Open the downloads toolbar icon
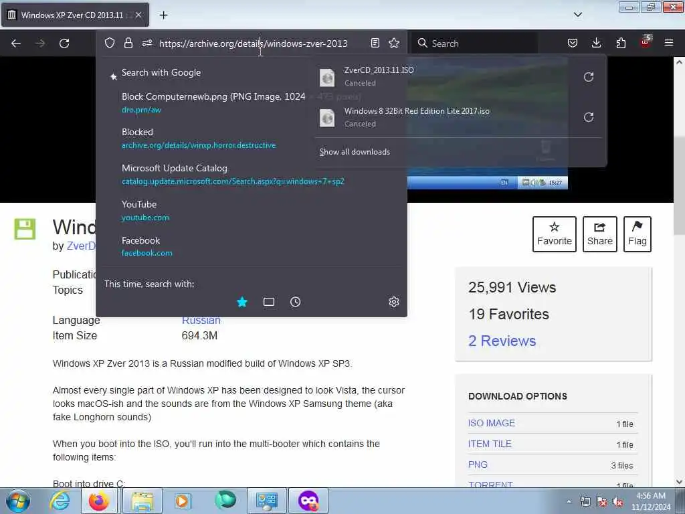 596,43
